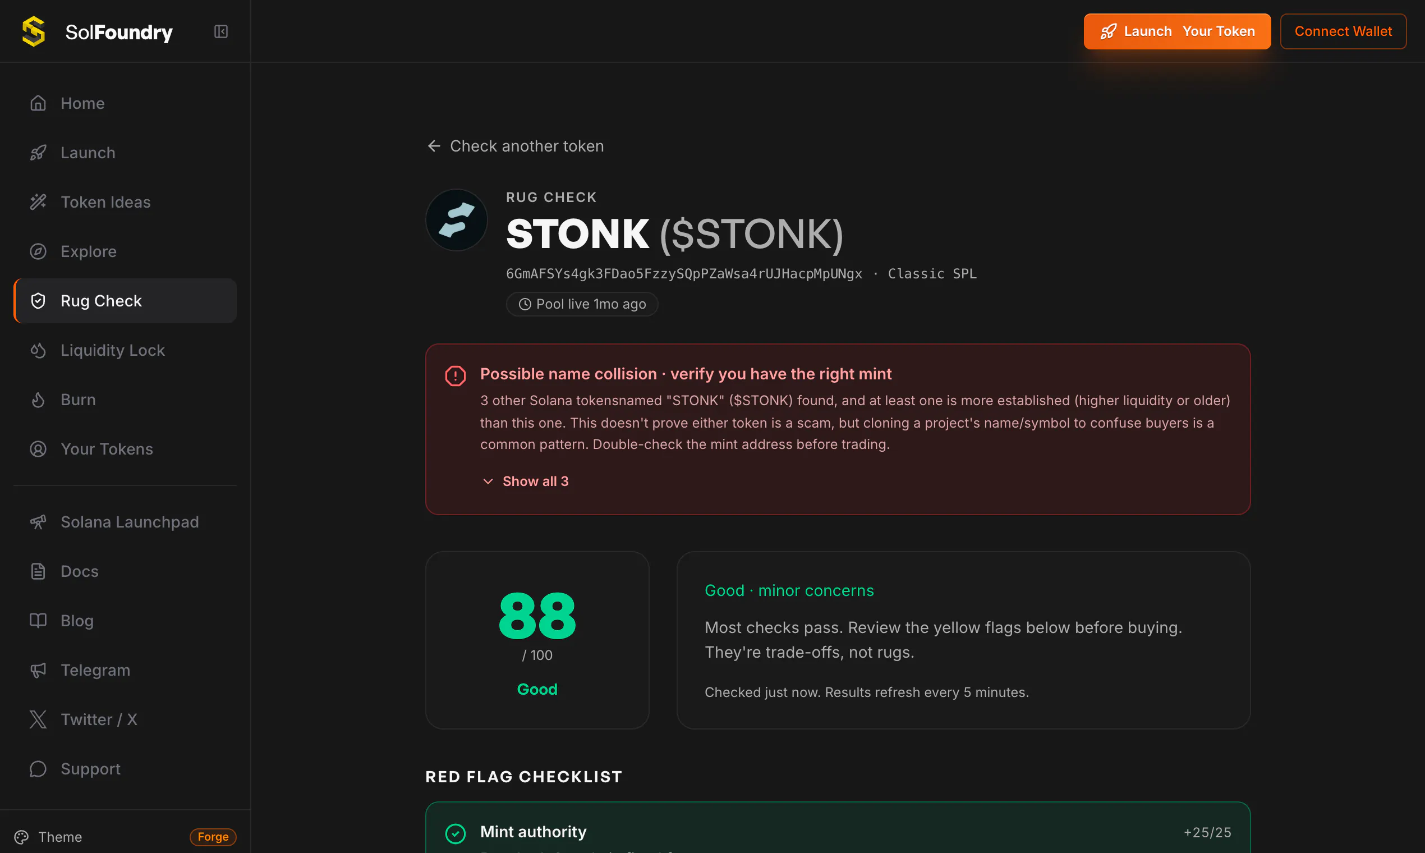Open Explore compass icon
Image resolution: width=1425 pixels, height=853 pixels.
point(38,252)
